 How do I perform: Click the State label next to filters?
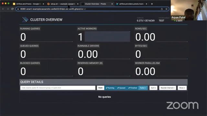pyautogui.click(x=101, y=88)
